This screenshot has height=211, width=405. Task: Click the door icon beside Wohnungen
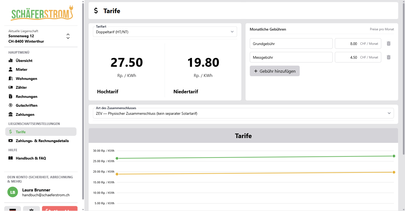(11, 79)
